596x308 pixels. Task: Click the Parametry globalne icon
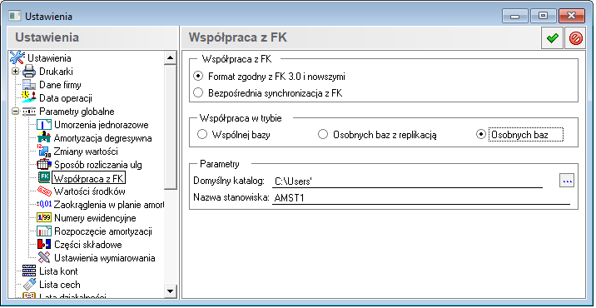pyautogui.click(x=29, y=112)
